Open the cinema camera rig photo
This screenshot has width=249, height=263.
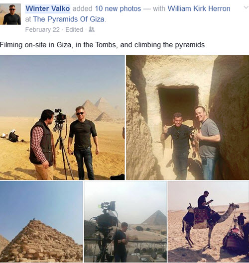click(125, 222)
